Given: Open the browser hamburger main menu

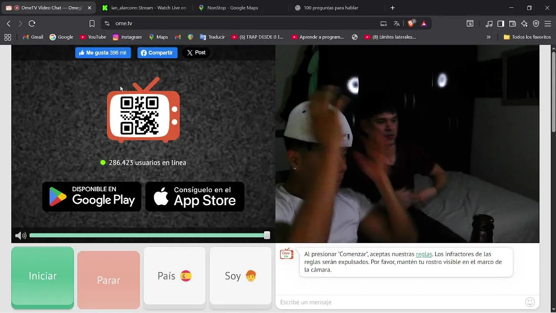Looking at the screenshot, I should 548,23.
